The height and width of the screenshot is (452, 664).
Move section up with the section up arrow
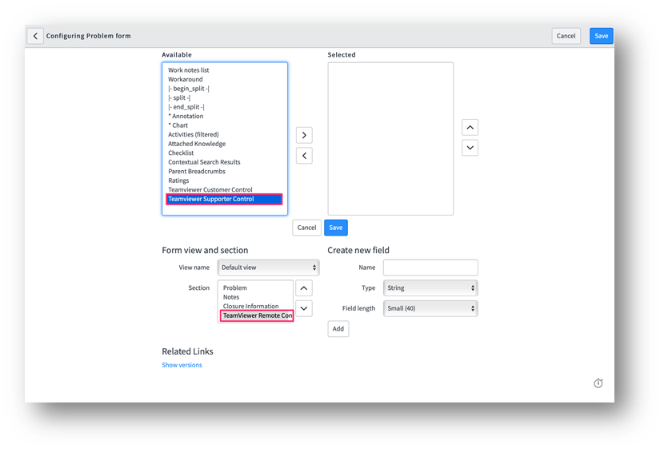click(x=304, y=288)
